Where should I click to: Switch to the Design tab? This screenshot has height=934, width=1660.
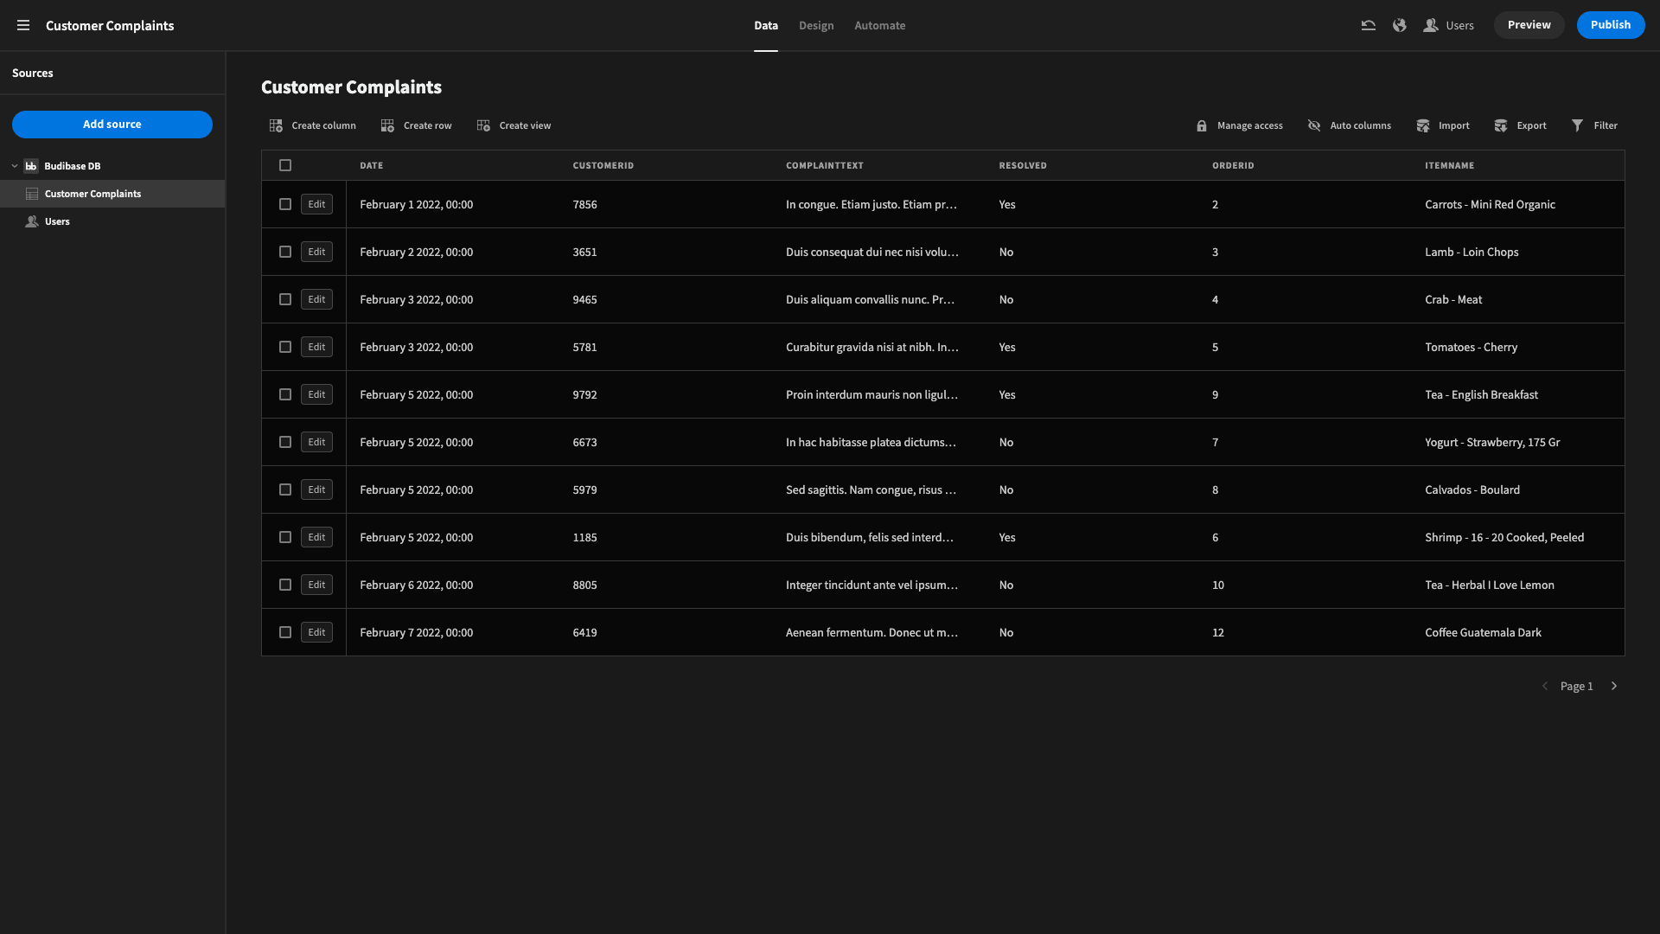point(816,25)
